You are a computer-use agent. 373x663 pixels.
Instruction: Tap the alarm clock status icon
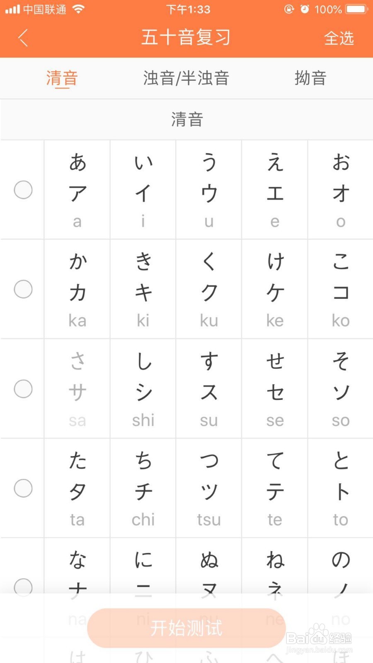tap(305, 9)
